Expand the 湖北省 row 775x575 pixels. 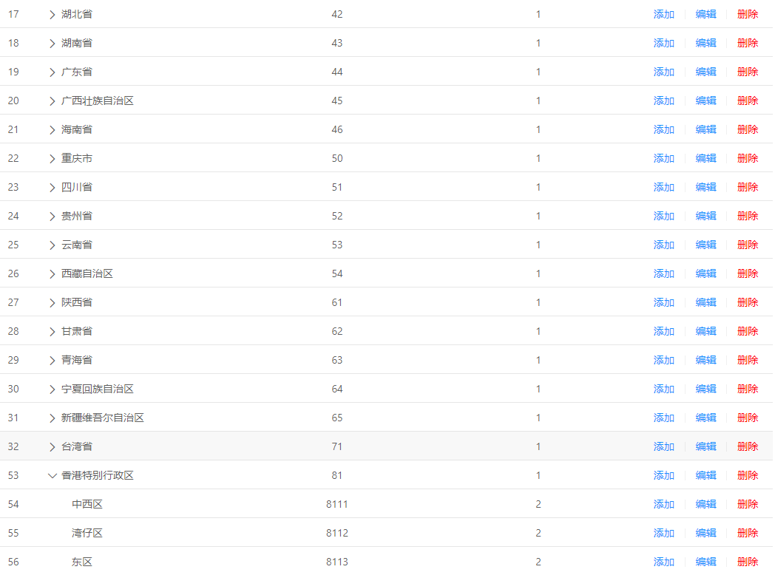point(52,15)
